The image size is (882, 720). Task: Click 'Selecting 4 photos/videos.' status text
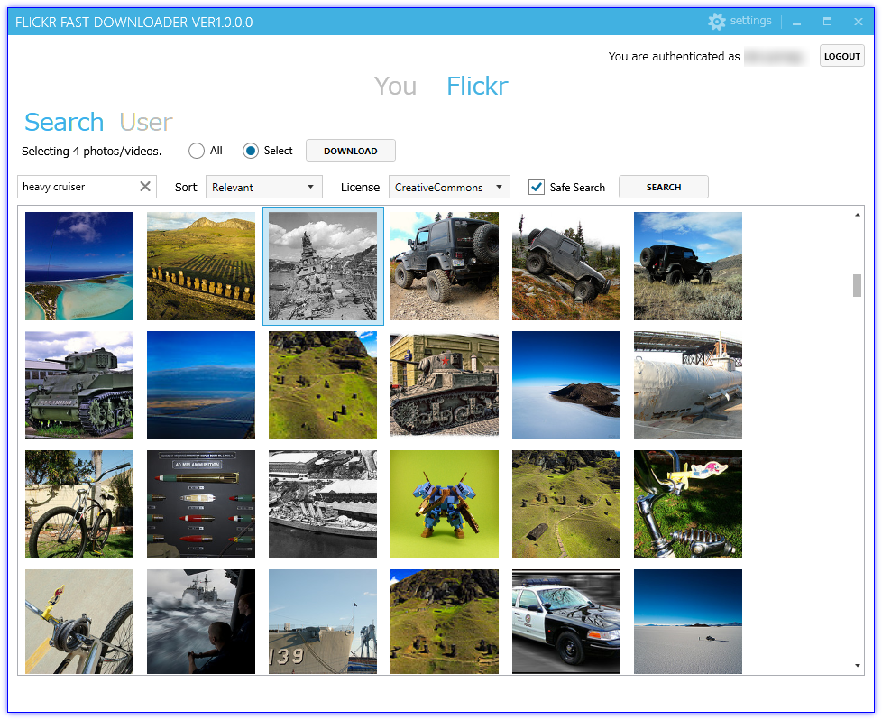tap(92, 151)
